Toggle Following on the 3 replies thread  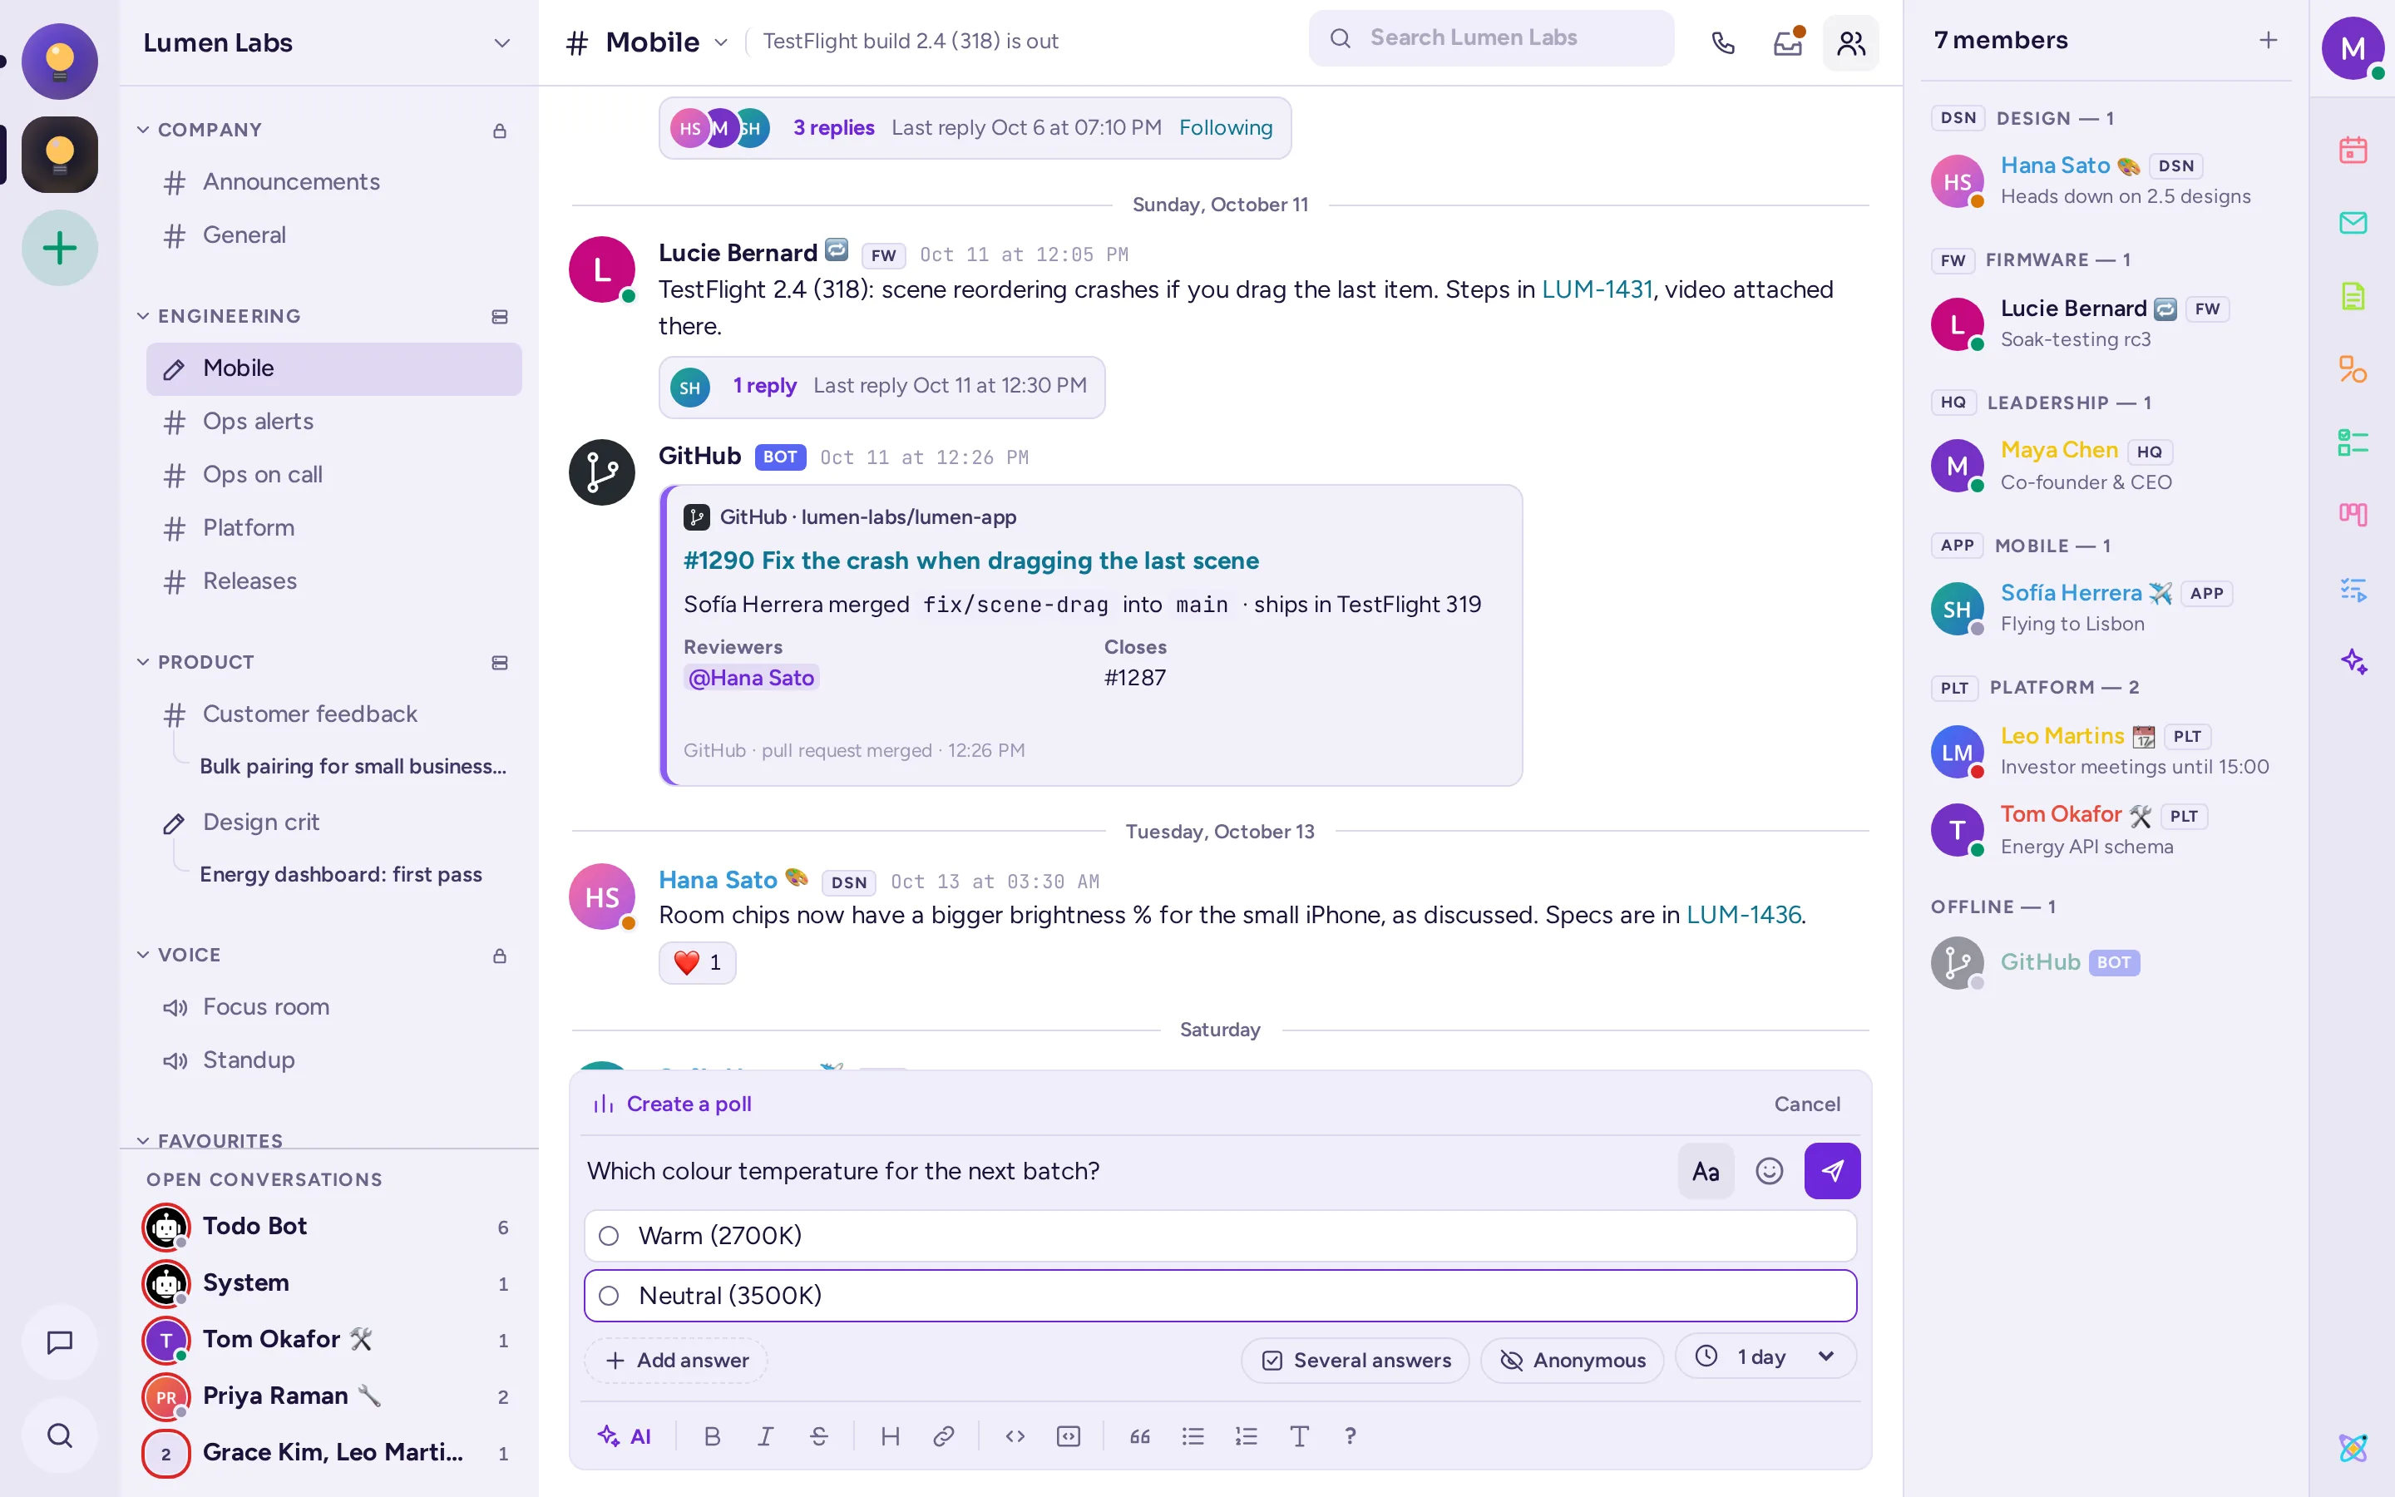point(1225,128)
